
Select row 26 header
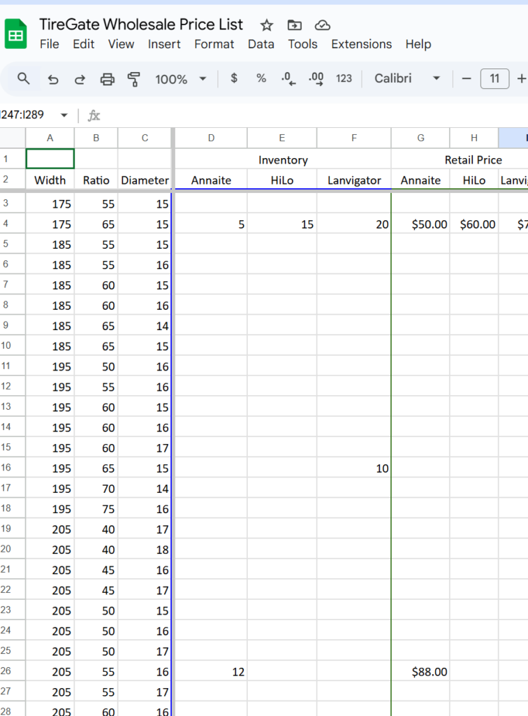click(x=13, y=671)
